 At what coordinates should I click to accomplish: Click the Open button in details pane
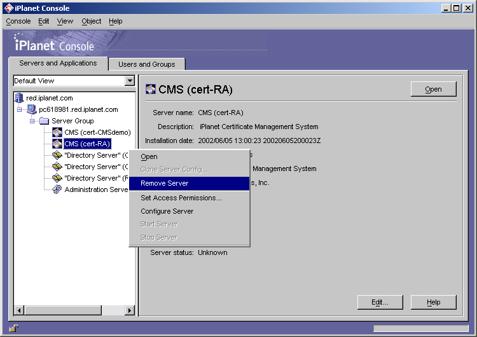tap(433, 89)
